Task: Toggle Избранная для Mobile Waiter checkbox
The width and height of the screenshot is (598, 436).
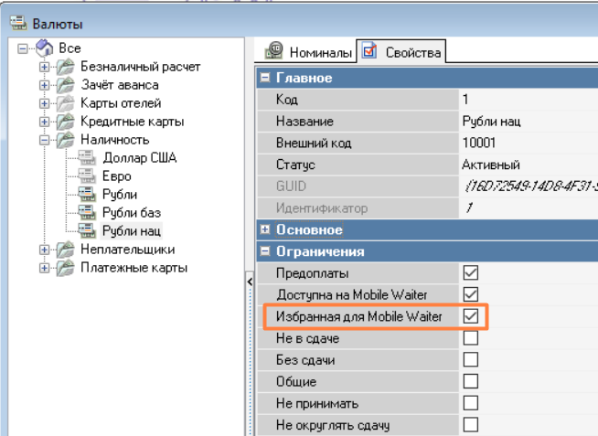Action: (x=471, y=316)
